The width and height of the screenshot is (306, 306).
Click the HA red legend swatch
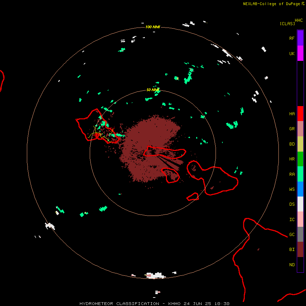point(300,114)
